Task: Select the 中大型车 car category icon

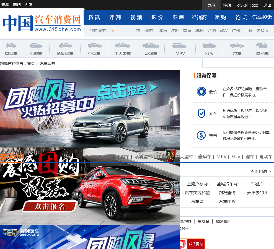Action: click(x=123, y=45)
